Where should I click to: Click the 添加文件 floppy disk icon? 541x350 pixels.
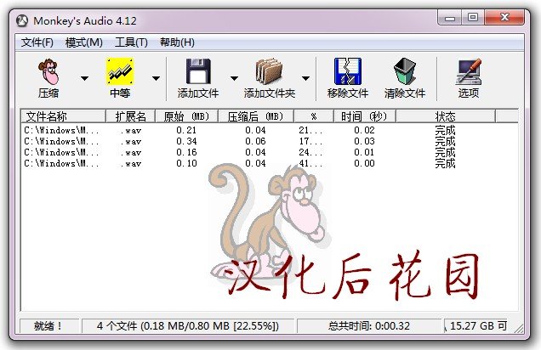pyautogui.click(x=198, y=71)
